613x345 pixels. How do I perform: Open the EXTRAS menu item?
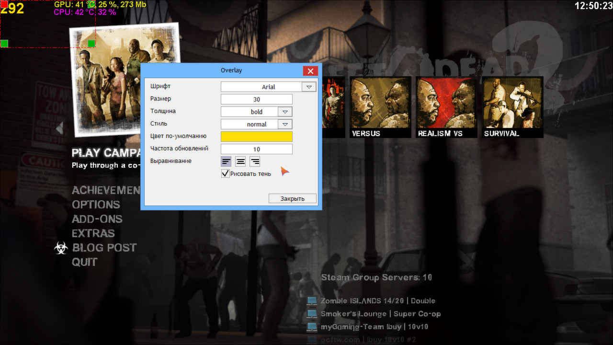[x=93, y=233]
